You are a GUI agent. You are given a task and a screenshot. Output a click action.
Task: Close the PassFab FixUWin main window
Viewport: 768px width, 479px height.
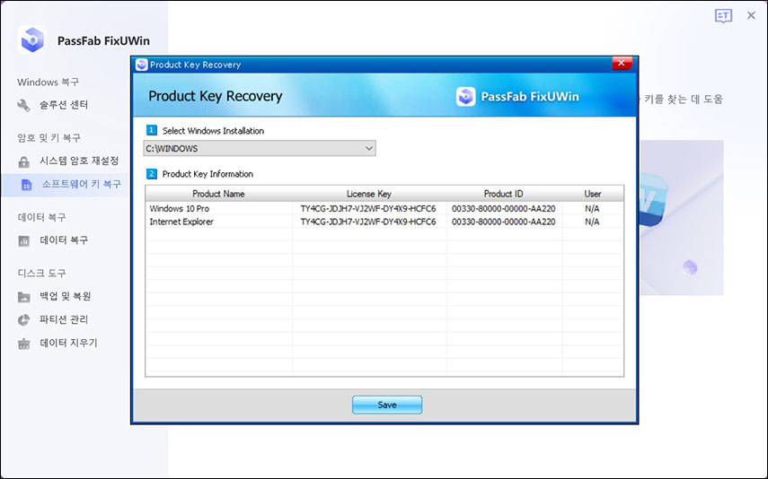tap(751, 16)
